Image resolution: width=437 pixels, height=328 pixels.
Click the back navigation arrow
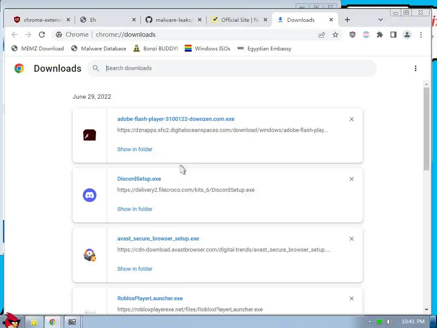(15, 35)
